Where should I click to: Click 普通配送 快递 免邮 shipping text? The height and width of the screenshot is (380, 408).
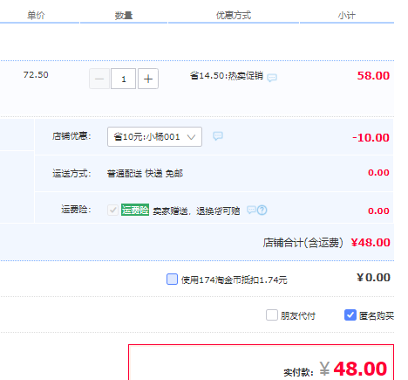(x=145, y=174)
